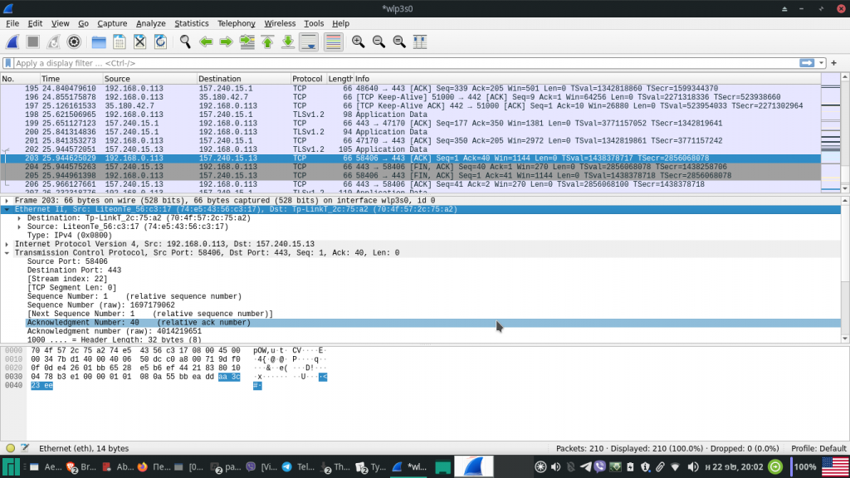Select the find packet magnifier icon

(x=184, y=41)
